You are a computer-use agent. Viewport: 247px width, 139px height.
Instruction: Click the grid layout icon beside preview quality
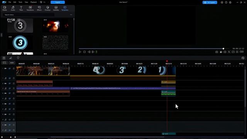225,52
